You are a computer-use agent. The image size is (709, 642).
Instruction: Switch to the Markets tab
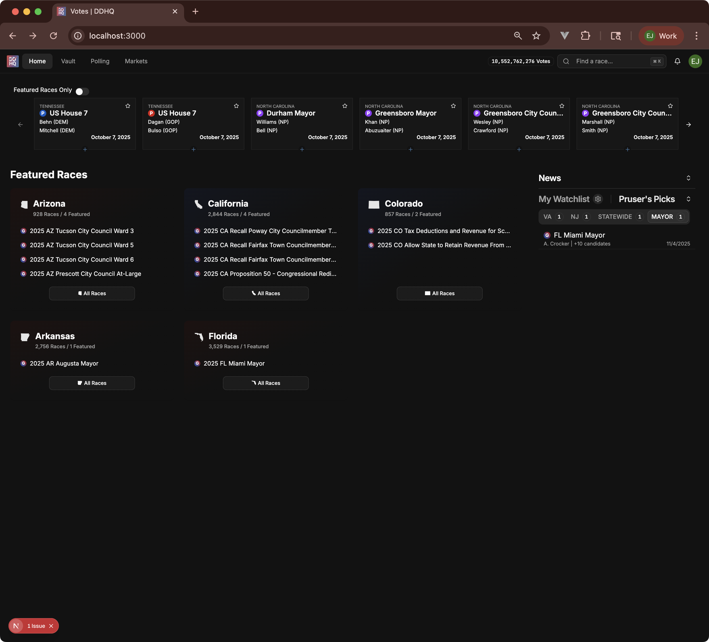(136, 61)
